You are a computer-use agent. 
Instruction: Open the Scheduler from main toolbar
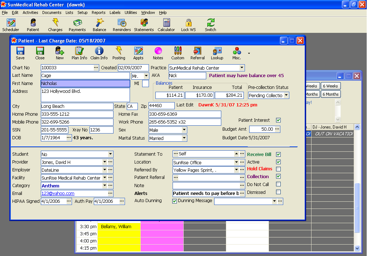pos(11,25)
